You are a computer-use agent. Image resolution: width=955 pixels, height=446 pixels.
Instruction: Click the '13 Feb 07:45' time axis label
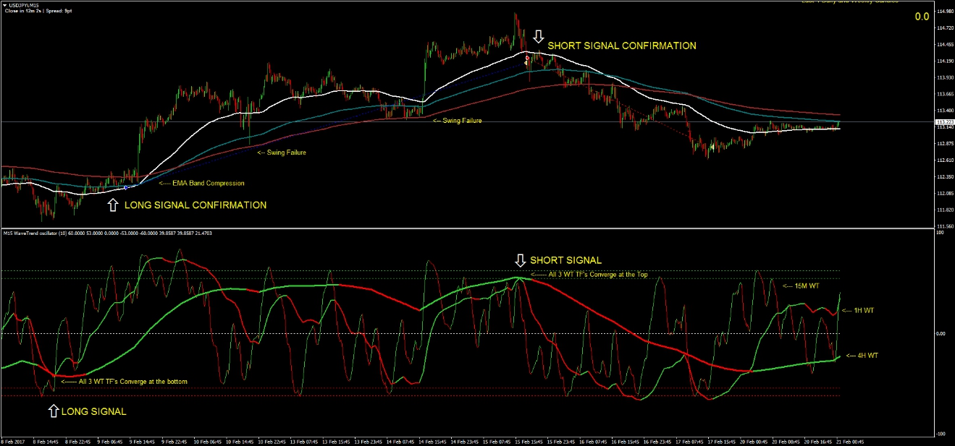[303, 441]
